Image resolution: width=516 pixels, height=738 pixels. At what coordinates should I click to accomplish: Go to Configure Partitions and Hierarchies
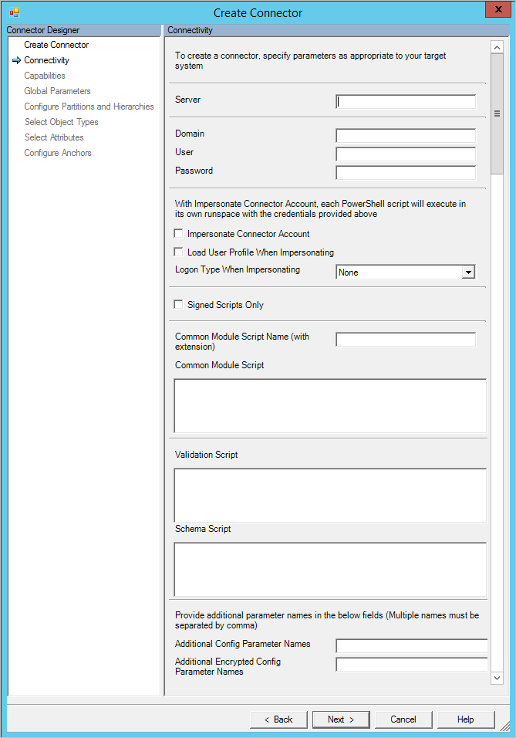coord(89,107)
